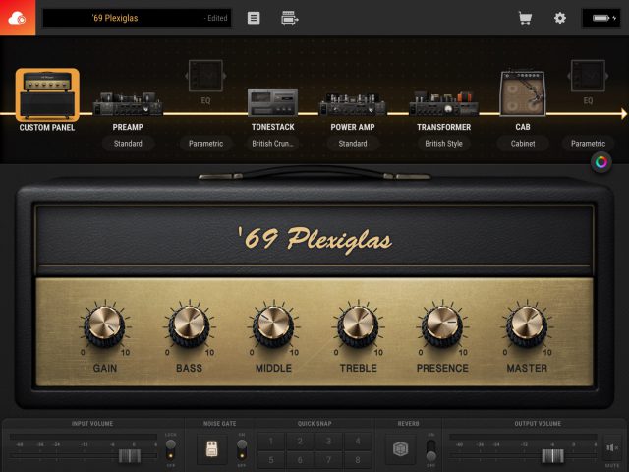Click the Output Volume slider handle
The width and height of the screenshot is (629, 472).
[552, 456]
